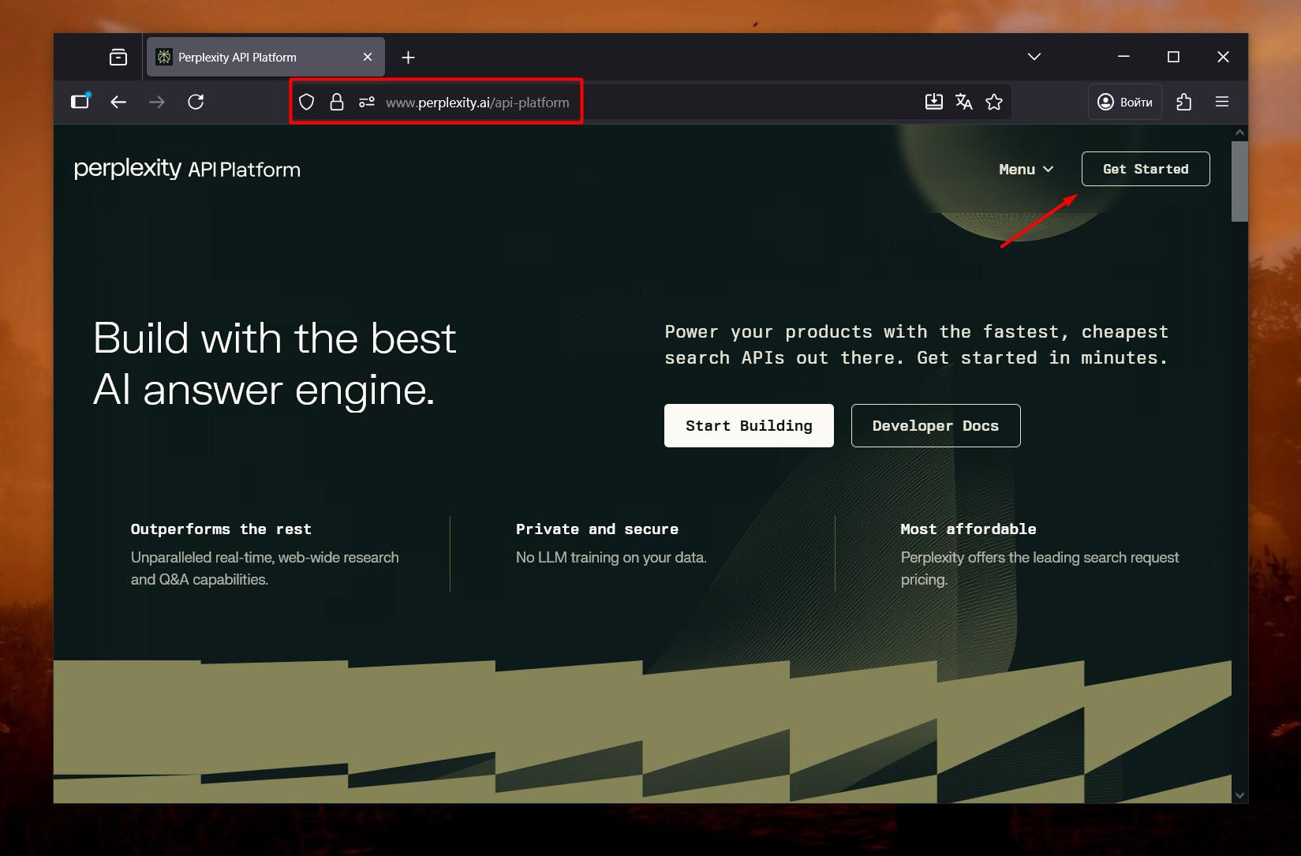Open site permissions icon in address bar

[x=367, y=102]
